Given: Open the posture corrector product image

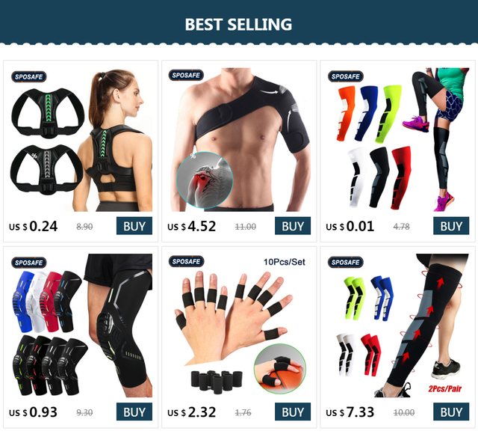Looking at the screenshot, I should pyautogui.click(x=81, y=140).
